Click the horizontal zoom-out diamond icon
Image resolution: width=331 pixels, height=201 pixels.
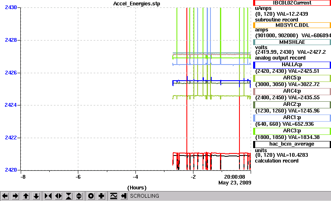tap(58, 196)
